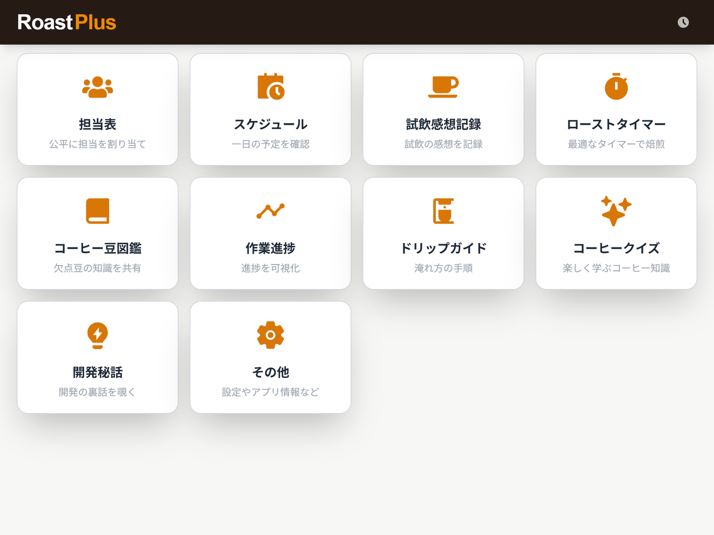Click the gear icon for その他

click(x=271, y=335)
